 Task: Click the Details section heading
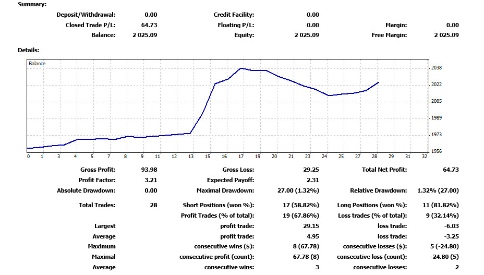[x=29, y=50]
